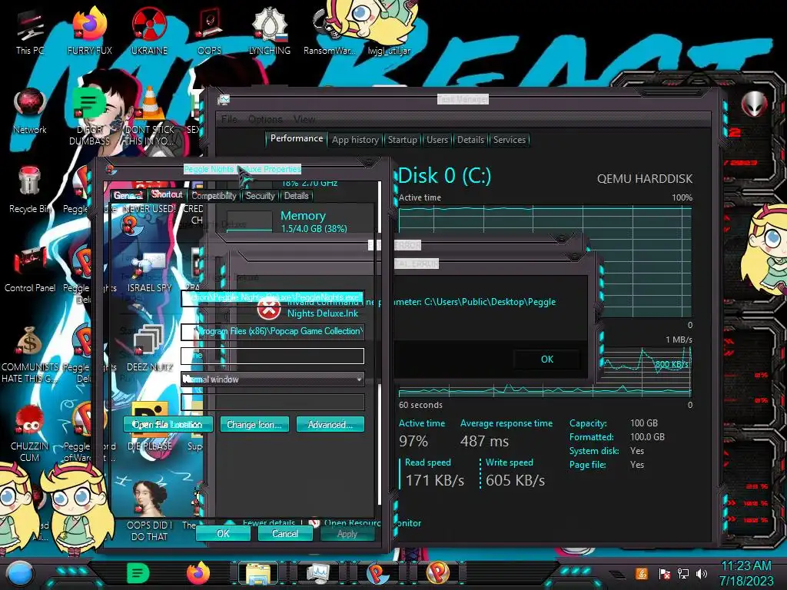This screenshot has width=787, height=590.
Task: Switch to the Shortcut tab in Properties
Action: click(167, 194)
